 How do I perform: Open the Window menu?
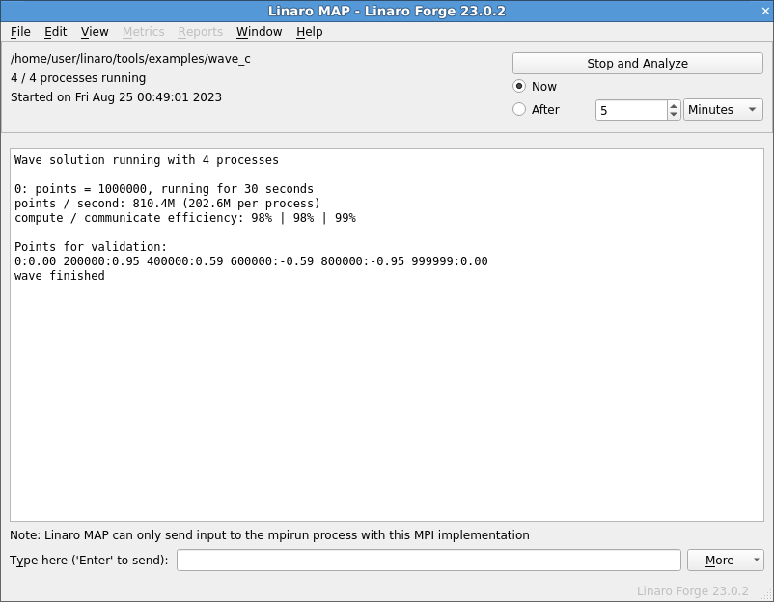click(259, 32)
